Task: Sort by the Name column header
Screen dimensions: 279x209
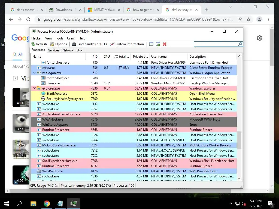Action: point(58,57)
